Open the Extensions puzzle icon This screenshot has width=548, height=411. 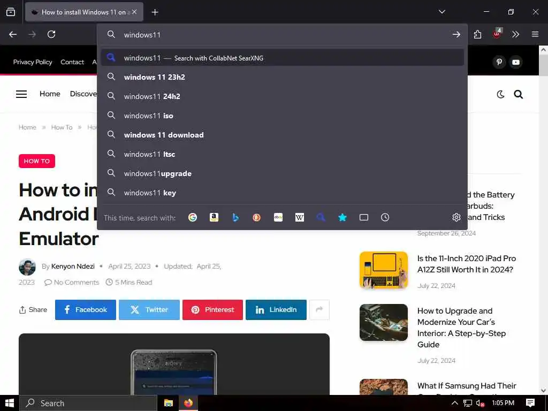(477, 34)
